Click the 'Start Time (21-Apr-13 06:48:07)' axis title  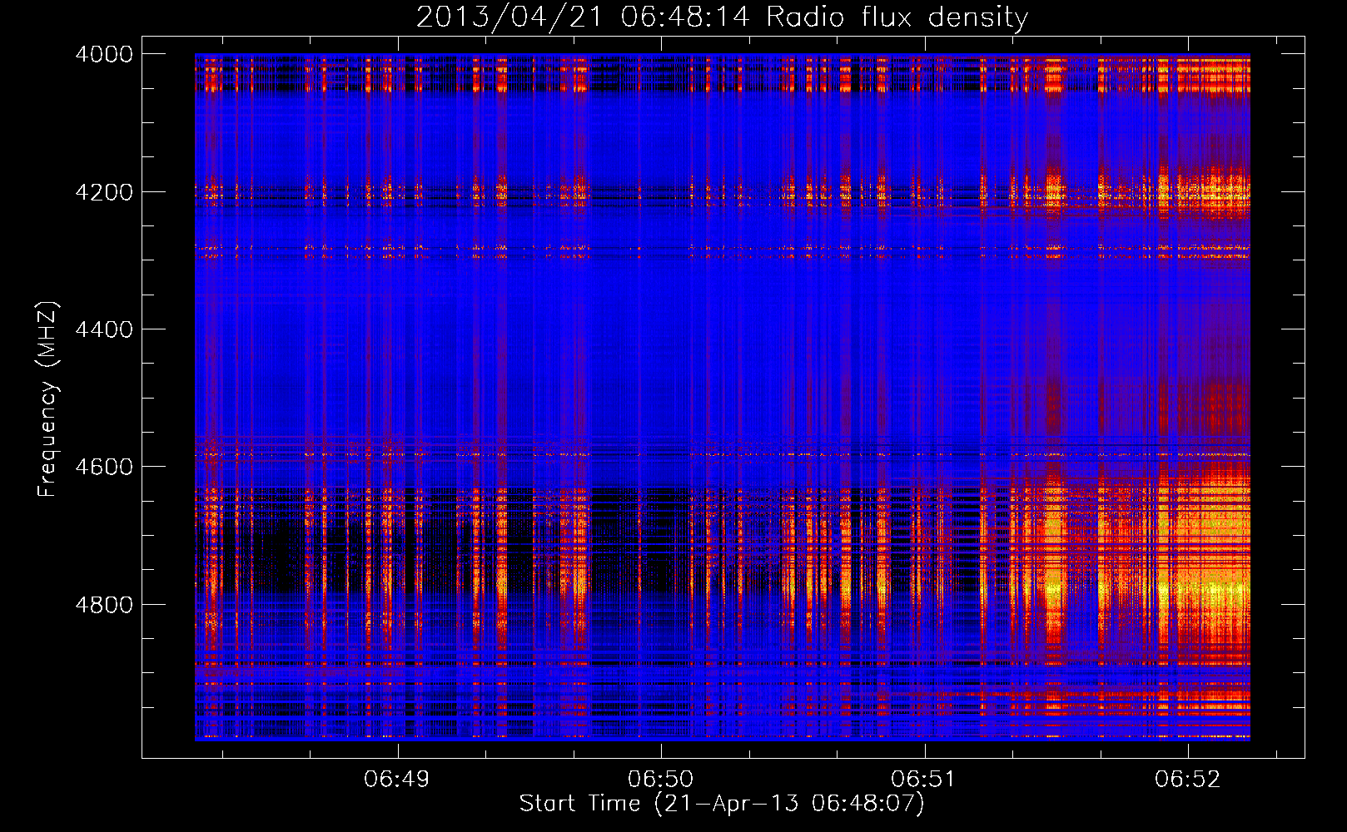pos(722,804)
